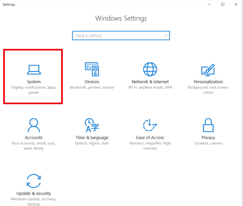Screen dimensions: 243x206
Task: Click the Find a setting search box
Action: 121,36
